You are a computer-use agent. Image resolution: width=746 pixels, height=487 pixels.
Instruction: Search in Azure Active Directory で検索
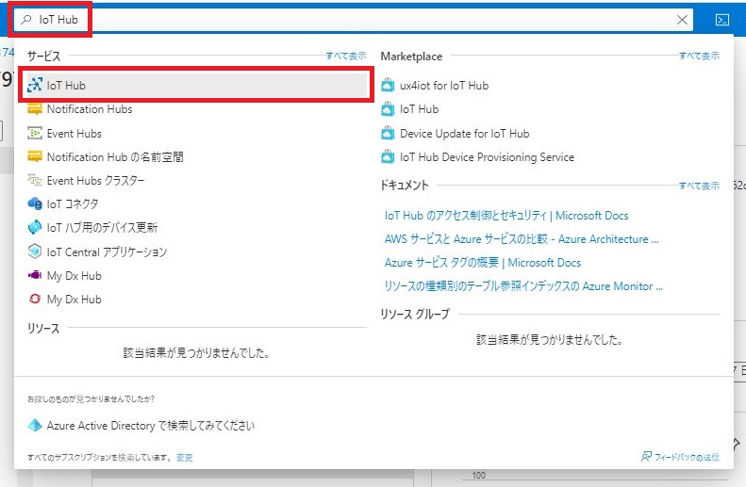coord(150,425)
